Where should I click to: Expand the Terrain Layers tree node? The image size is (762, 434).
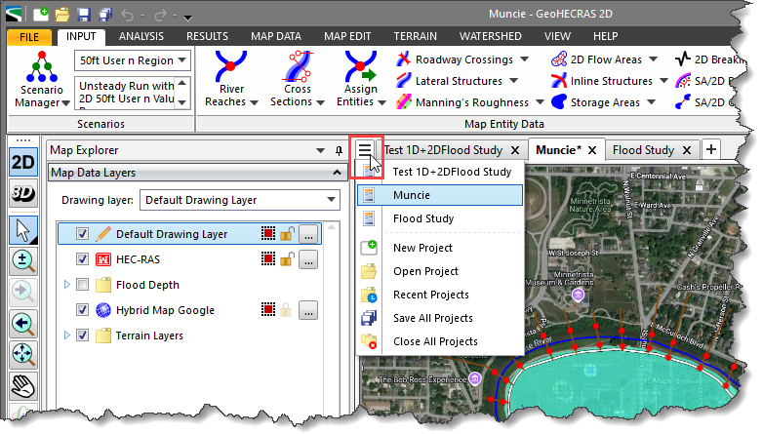coord(66,336)
